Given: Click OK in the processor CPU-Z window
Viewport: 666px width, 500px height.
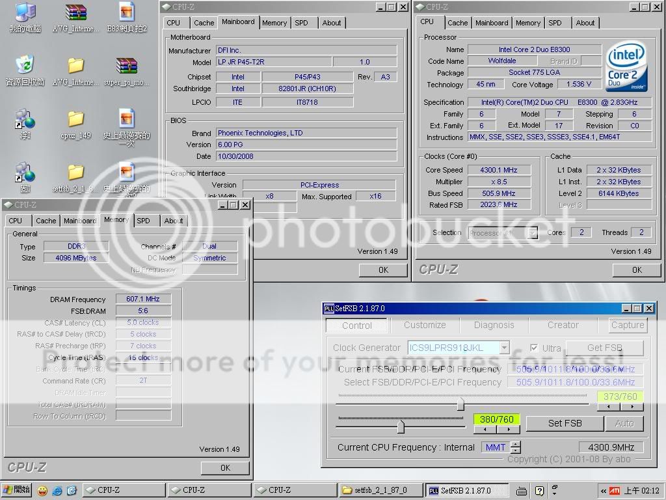Looking at the screenshot, I should 637,270.
